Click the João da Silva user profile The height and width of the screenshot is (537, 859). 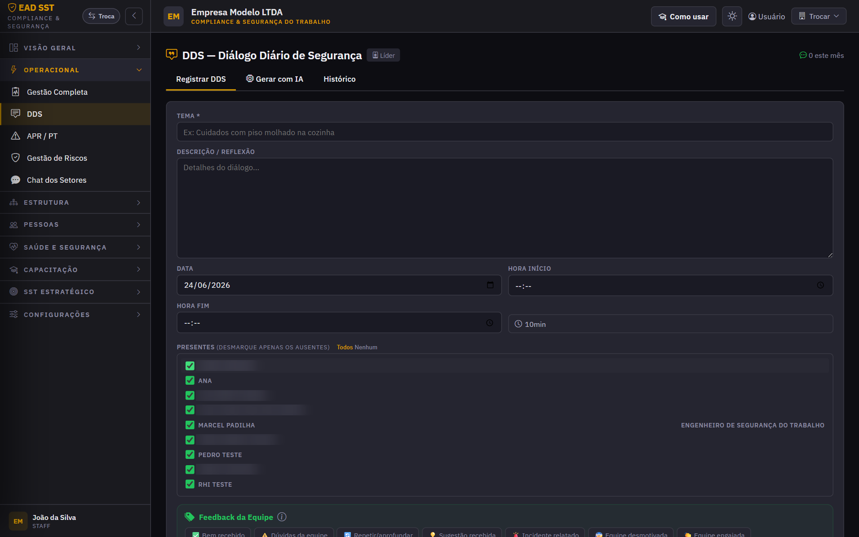coord(75,521)
